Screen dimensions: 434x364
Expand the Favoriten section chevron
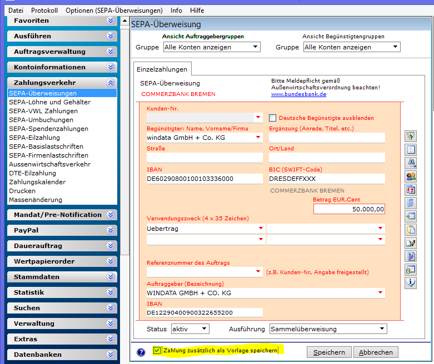(x=111, y=21)
